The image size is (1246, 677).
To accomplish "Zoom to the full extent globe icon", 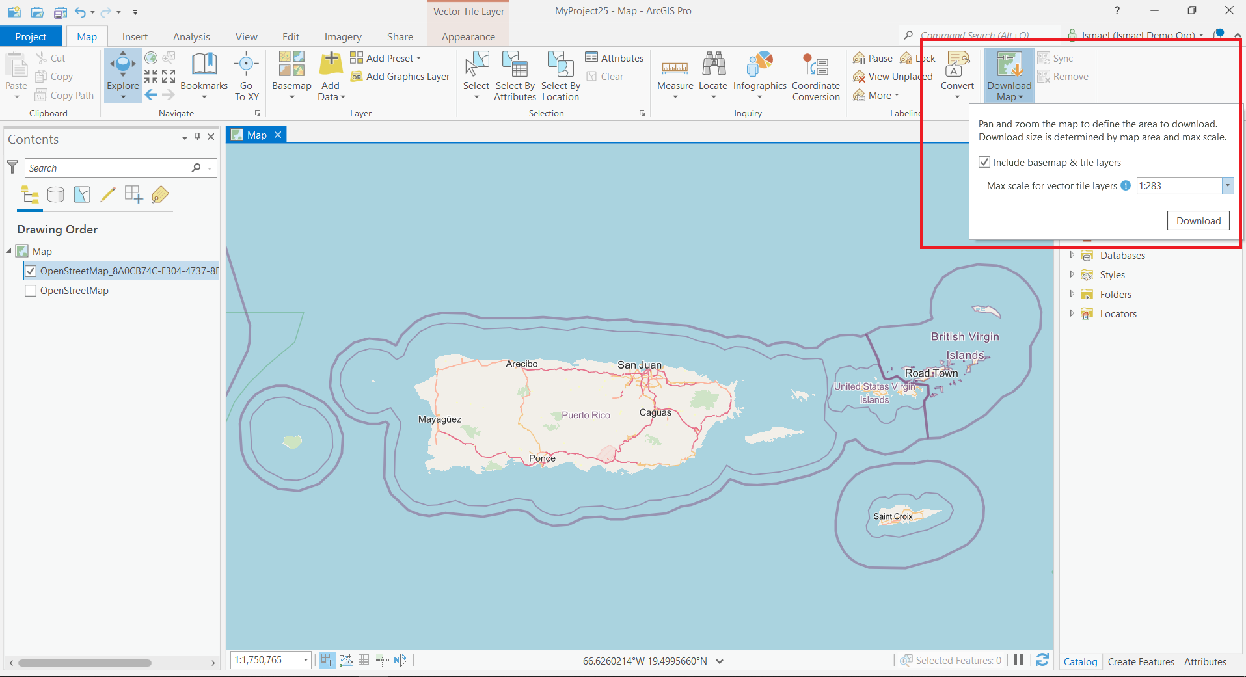I will coord(151,58).
